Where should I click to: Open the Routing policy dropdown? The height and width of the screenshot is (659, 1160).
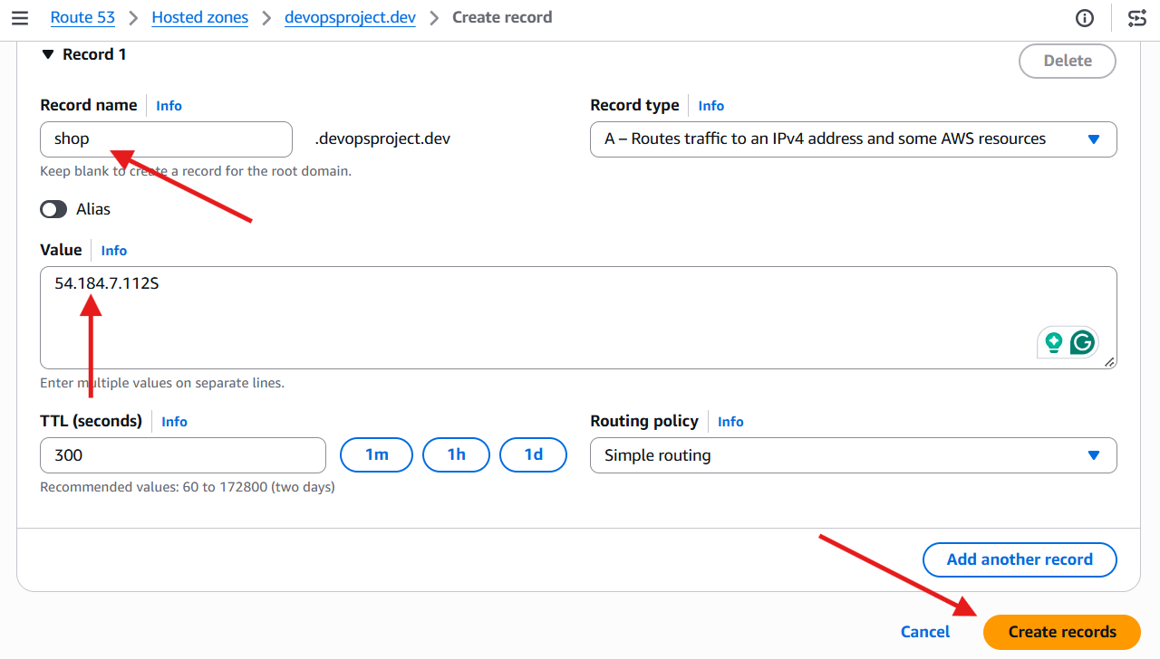(853, 455)
